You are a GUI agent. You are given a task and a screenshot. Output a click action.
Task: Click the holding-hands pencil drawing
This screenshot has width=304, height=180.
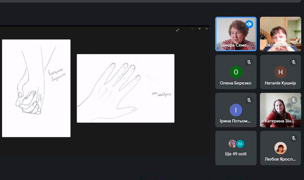(36, 88)
